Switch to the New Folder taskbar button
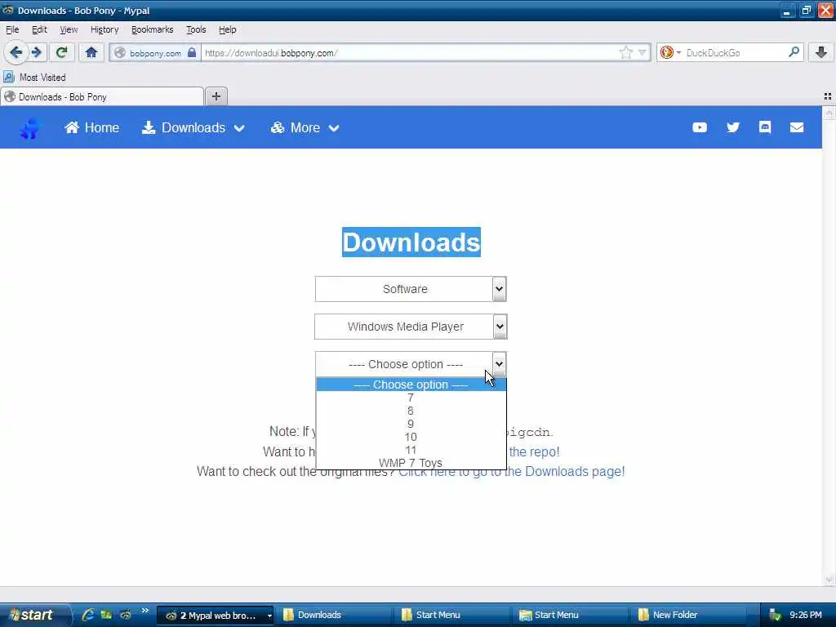 coord(689,616)
